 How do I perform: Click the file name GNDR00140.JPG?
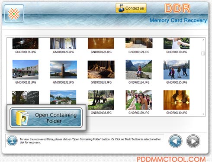(177, 113)
